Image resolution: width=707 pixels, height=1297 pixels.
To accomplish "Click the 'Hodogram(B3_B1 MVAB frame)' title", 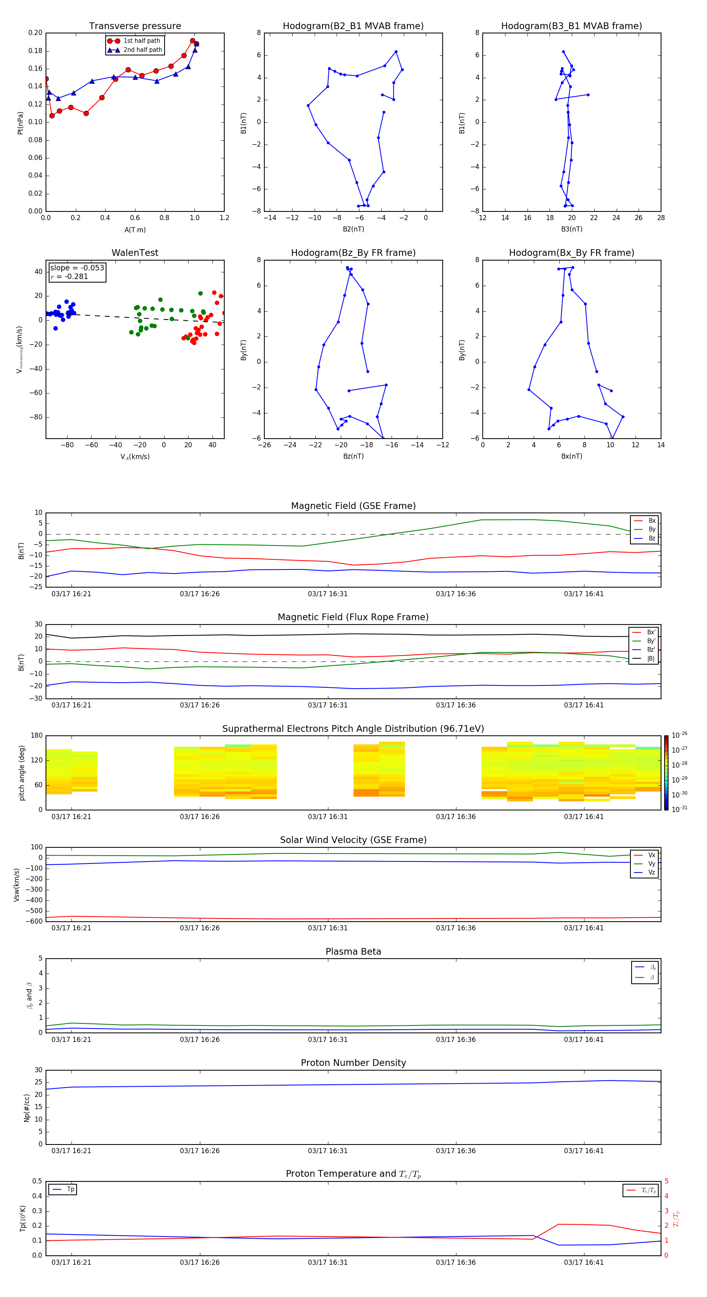I will click(571, 26).
